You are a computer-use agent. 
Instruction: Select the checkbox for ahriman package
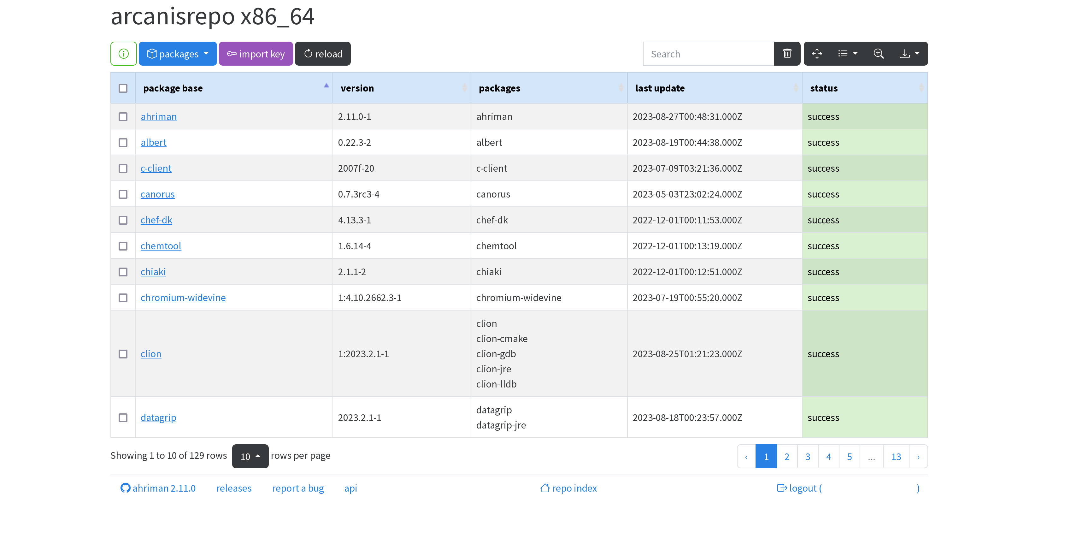123,117
